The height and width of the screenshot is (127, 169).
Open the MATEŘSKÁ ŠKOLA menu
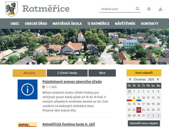pos(67,23)
